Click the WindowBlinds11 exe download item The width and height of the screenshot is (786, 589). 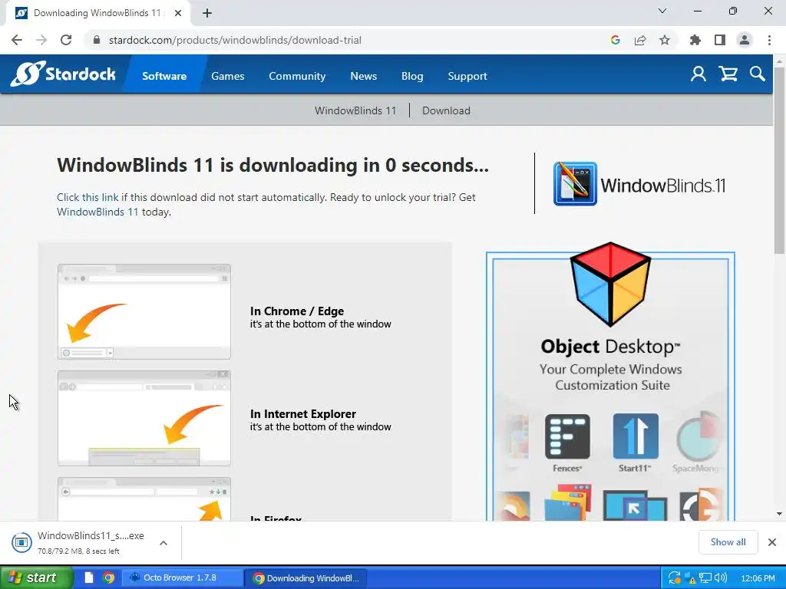click(91, 542)
